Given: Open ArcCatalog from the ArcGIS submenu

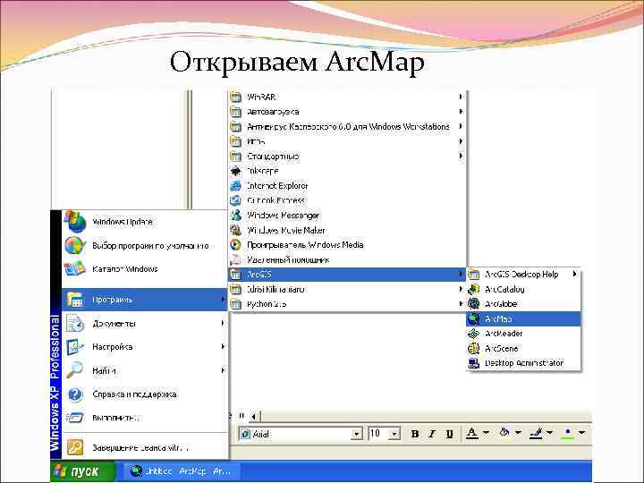Looking at the screenshot, I should tap(523, 289).
